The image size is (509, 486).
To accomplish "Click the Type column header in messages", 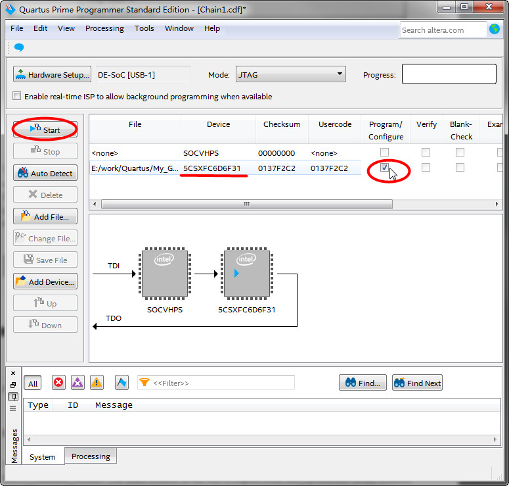I will coord(38,405).
